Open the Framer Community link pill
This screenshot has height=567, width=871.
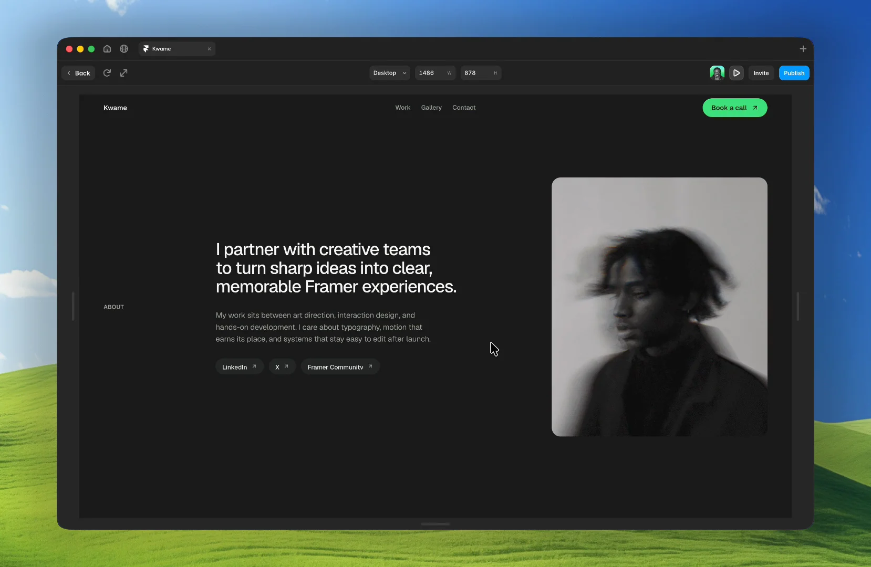click(x=340, y=367)
